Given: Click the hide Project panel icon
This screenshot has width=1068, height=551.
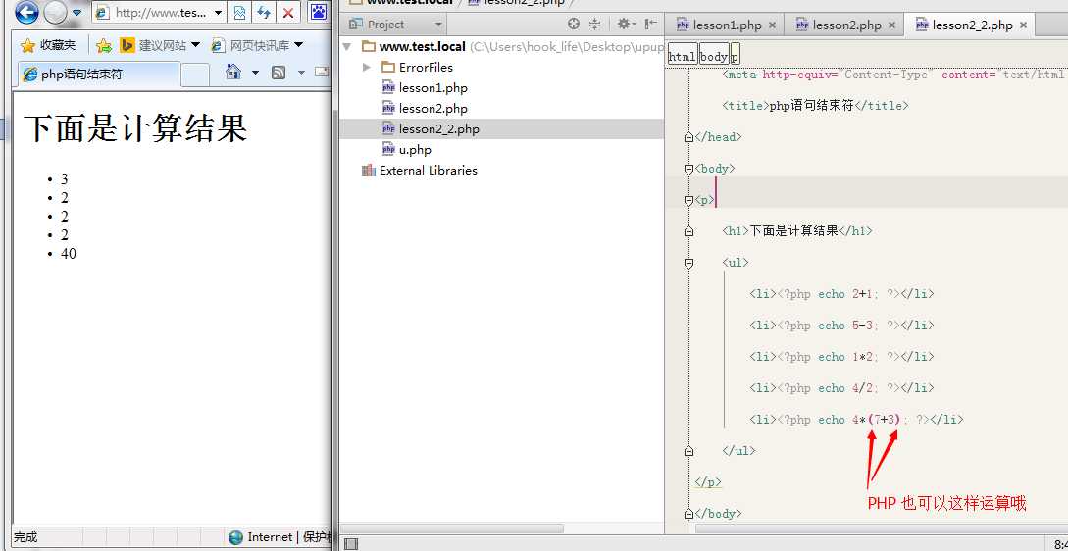Looking at the screenshot, I should pyautogui.click(x=650, y=24).
